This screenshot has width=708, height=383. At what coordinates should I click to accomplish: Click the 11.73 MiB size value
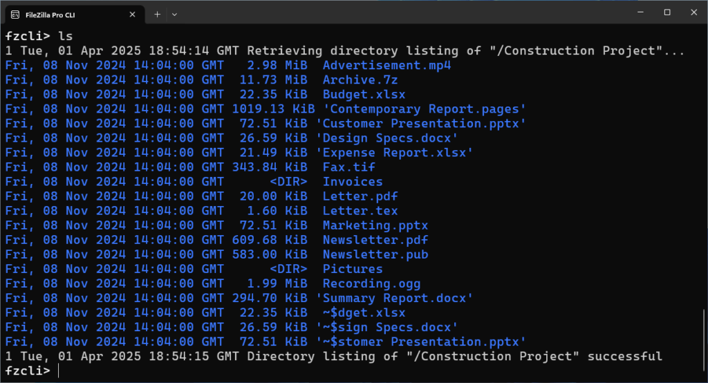click(273, 80)
